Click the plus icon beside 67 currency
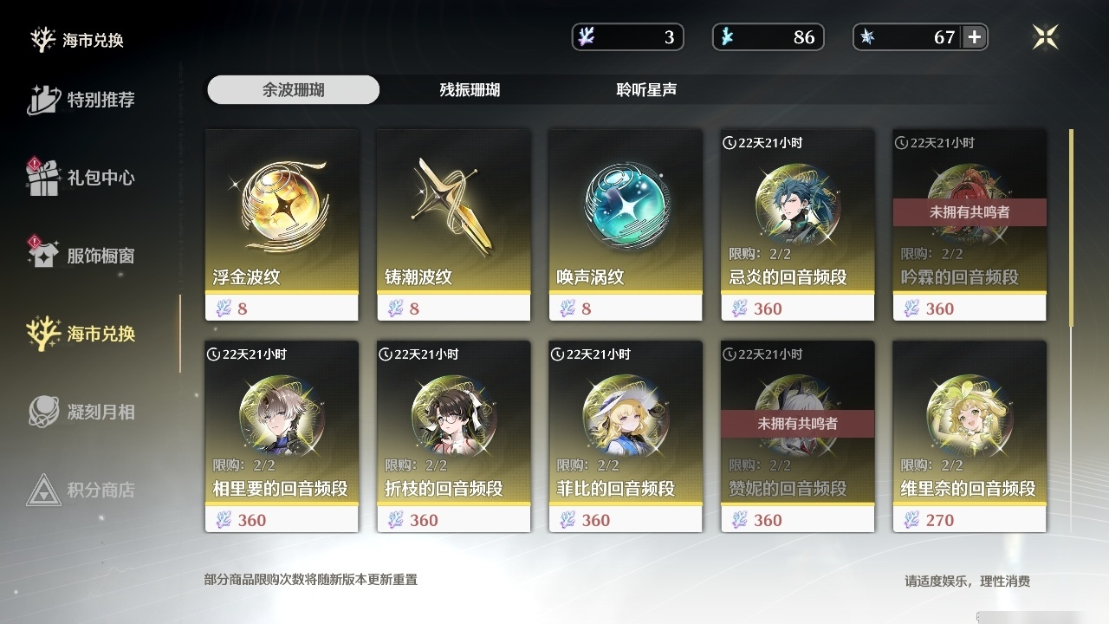The height and width of the screenshot is (624, 1109). (x=975, y=36)
